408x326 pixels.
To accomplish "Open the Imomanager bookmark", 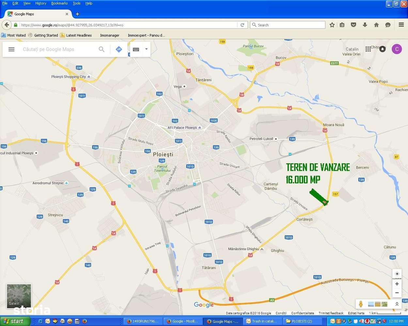I will (x=110, y=35).
